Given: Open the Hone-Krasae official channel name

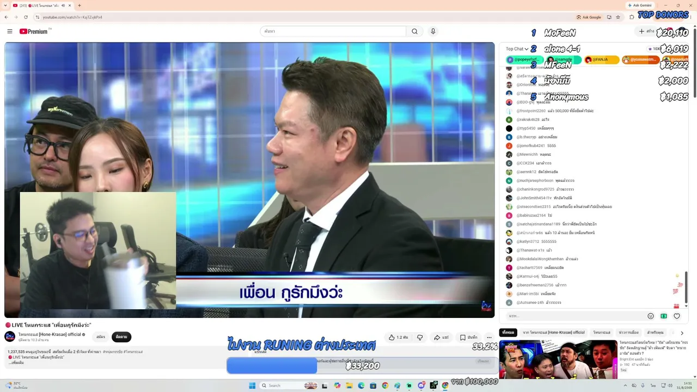Looking at the screenshot, I should 50,334.
